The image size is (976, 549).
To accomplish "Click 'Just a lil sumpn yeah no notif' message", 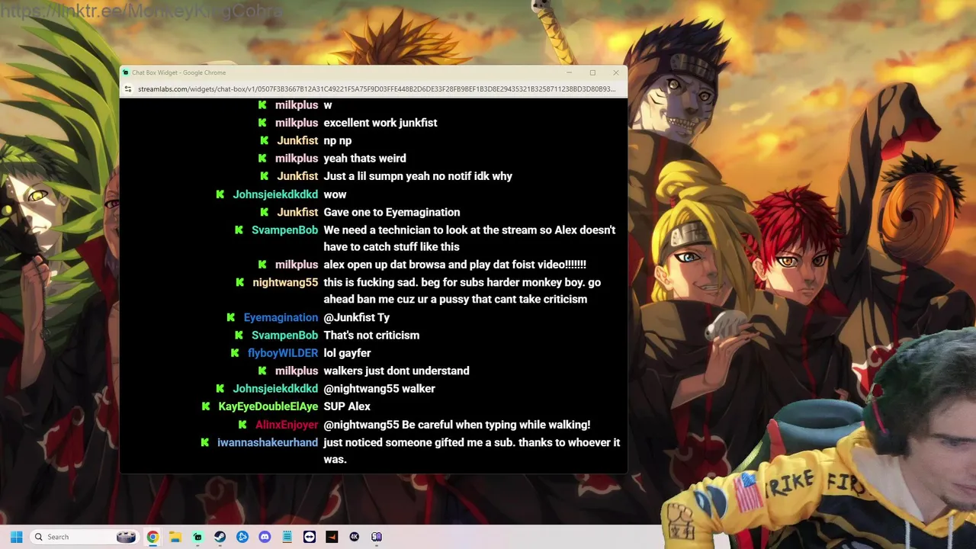I will point(418,176).
